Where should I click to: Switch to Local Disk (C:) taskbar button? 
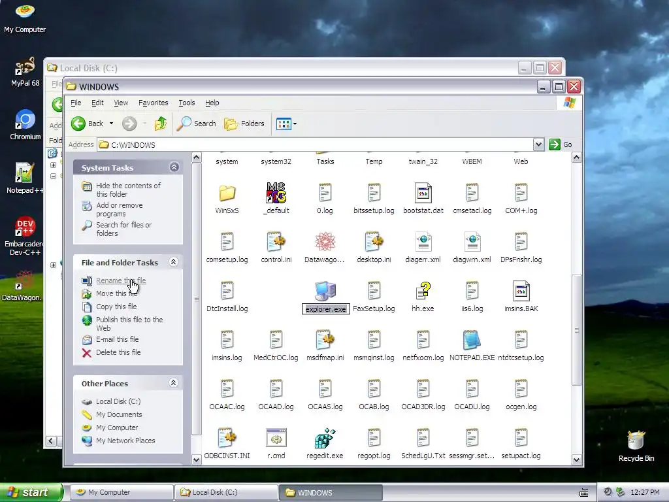pyautogui.click(x=226, y=492)
